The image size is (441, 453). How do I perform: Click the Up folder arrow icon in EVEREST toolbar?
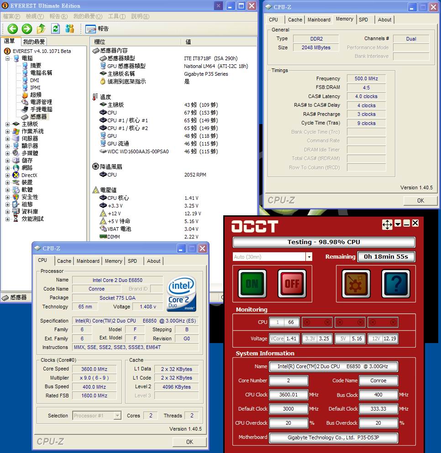coord(41,29)
